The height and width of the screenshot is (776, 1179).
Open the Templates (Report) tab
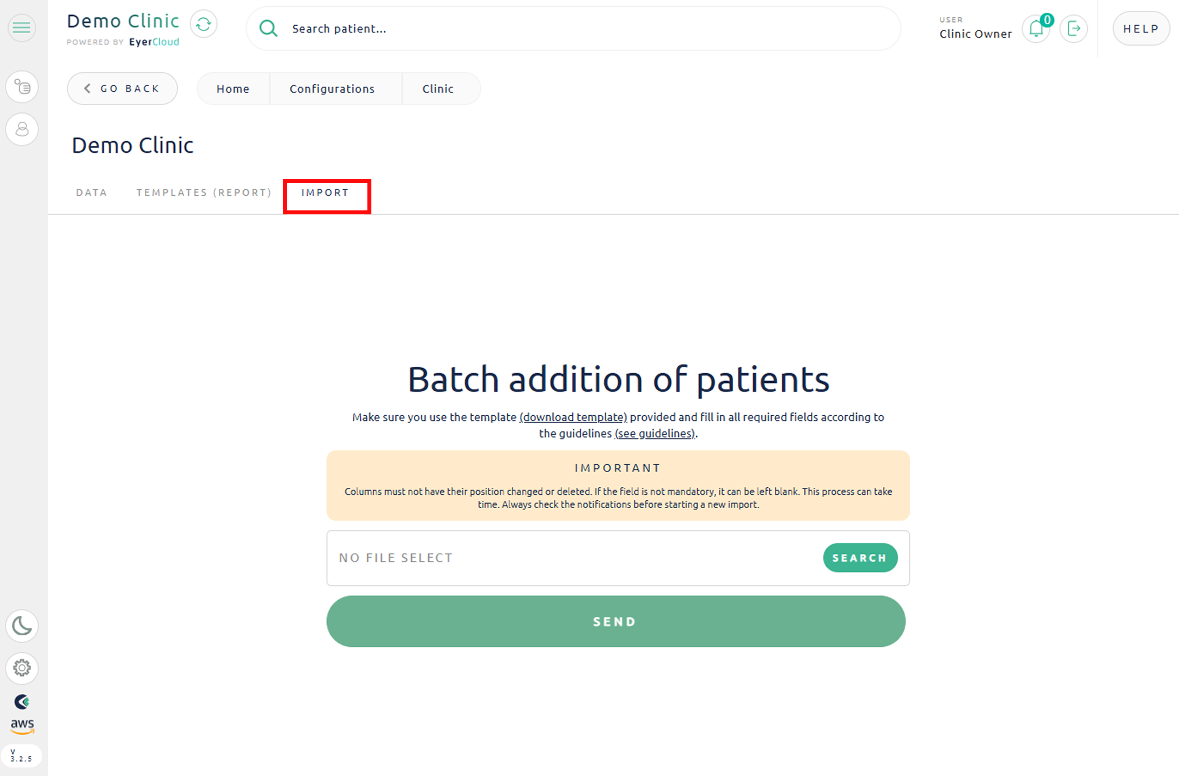pos(204,193)
